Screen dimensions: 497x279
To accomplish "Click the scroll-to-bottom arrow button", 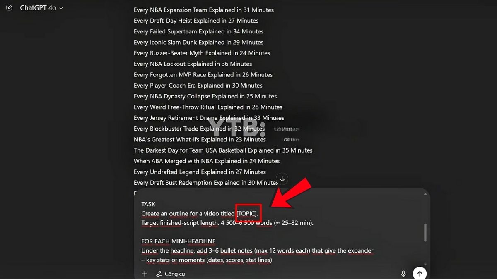I will click(282, 179).
